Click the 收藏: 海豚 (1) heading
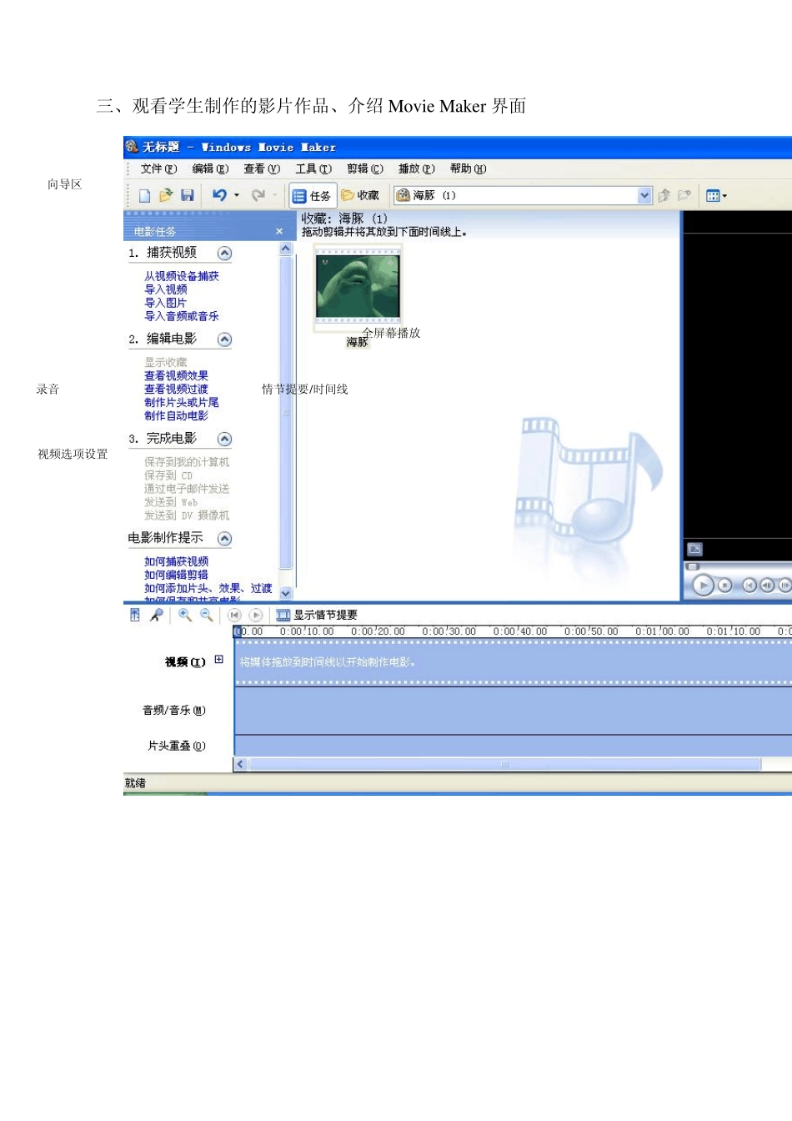 [344, 219]
